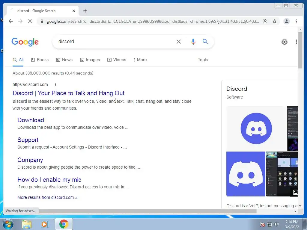Click the Chrome taskbar icon
The height and width of the screenshot is (230, 307).
point(64,224)
